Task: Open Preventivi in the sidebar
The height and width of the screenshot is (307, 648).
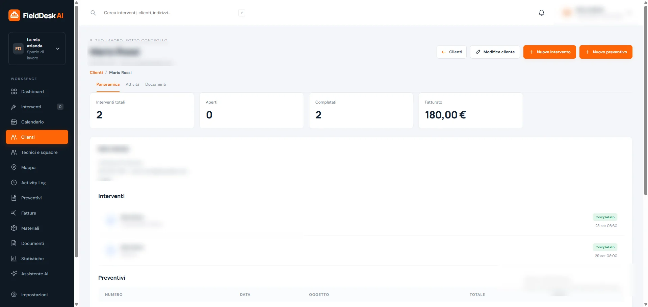Action: [x=37, y=198]
